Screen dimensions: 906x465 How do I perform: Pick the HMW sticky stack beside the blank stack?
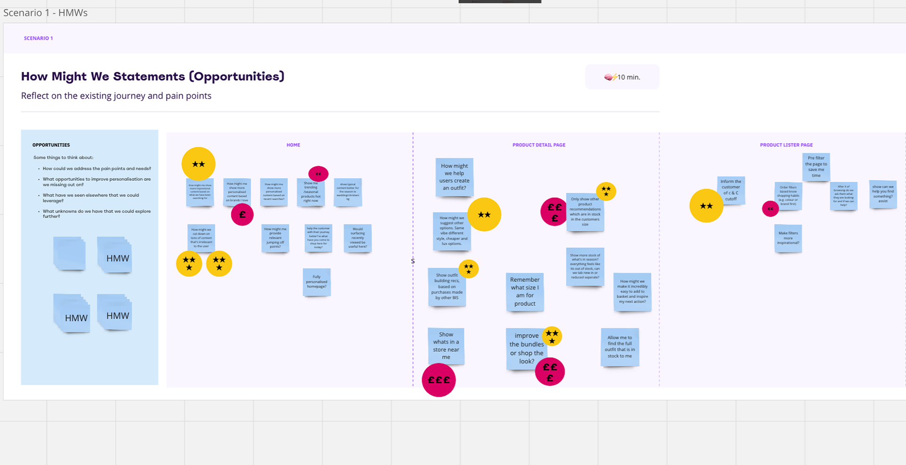click(x=114, y=255)
